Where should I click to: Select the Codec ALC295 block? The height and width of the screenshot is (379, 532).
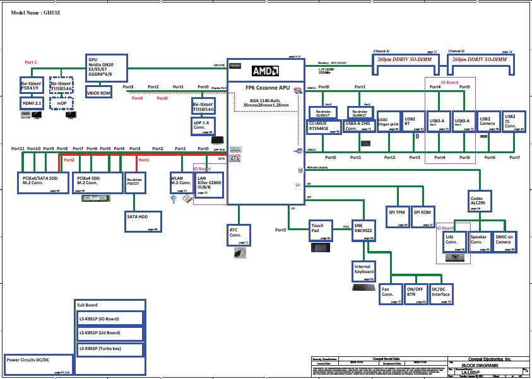pyautogui.click(x=480, y=201)
